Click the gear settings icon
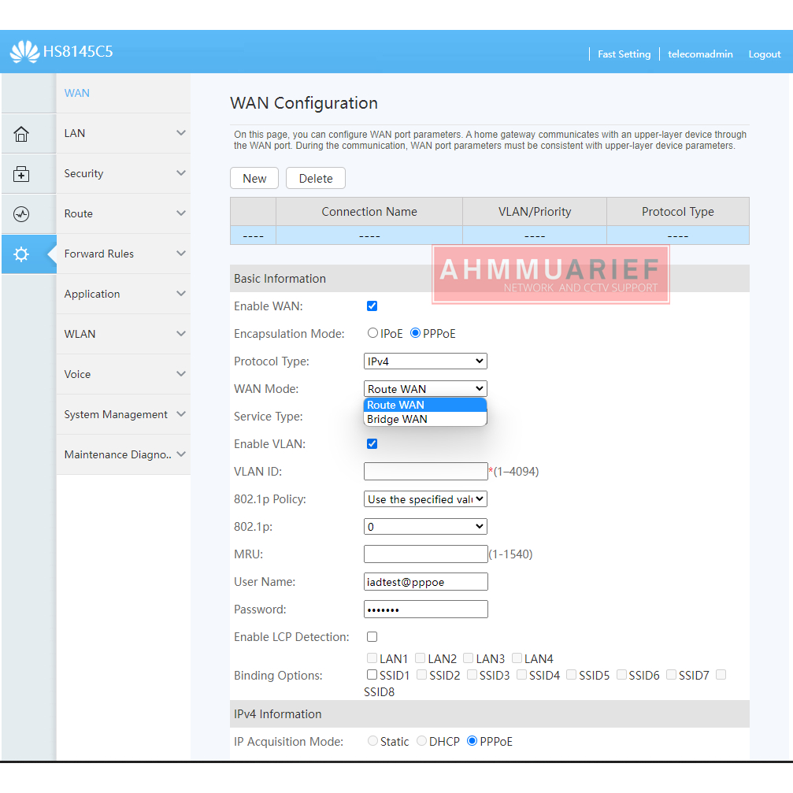This screenshot has height=793, width=793. tap(21, 254)
